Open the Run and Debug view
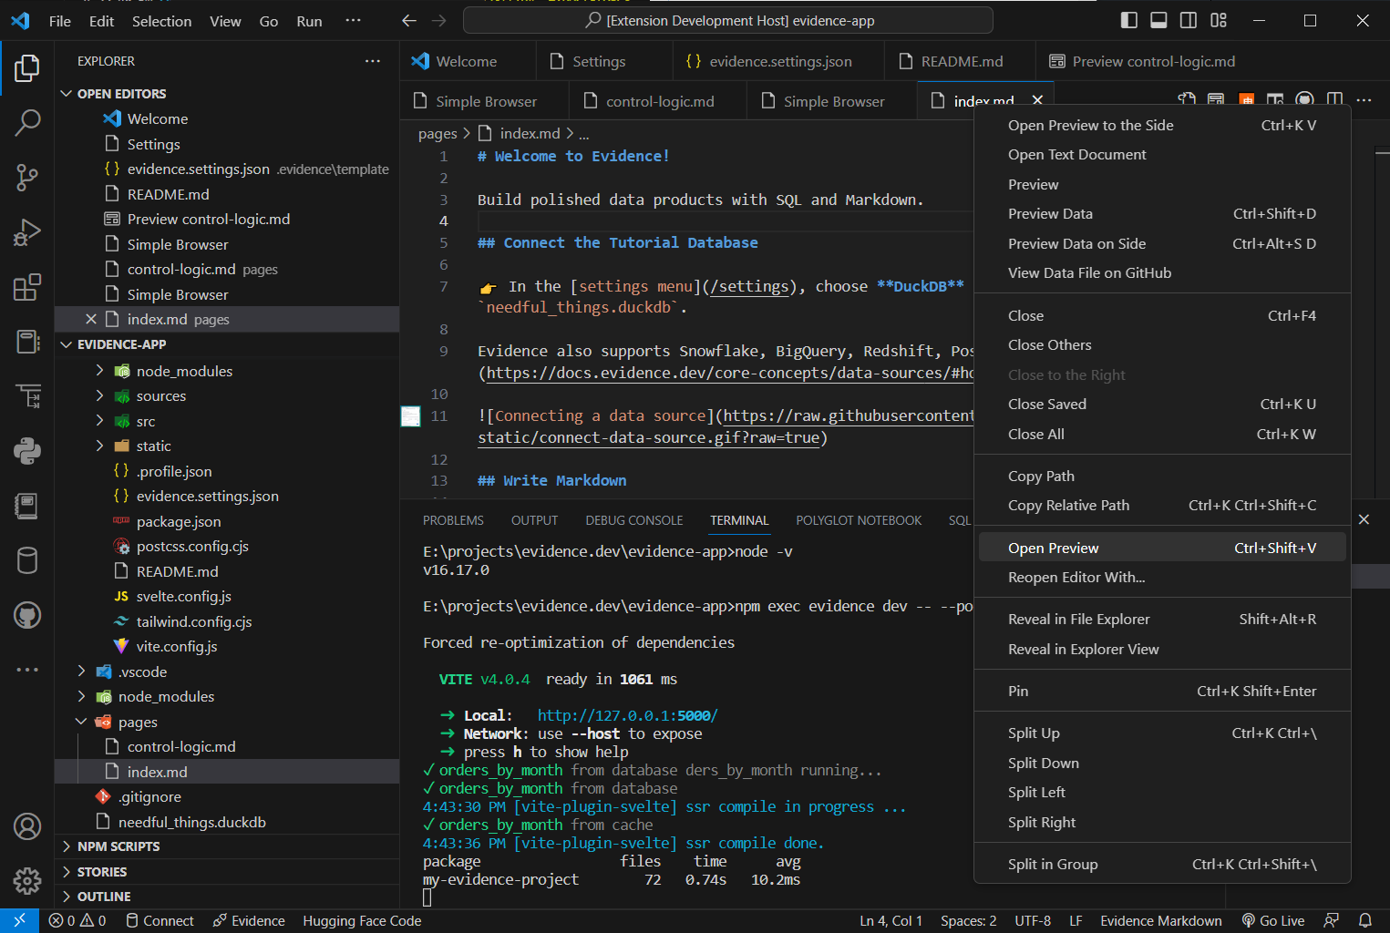The image size is (1390, 933). (x=27, y=232)
